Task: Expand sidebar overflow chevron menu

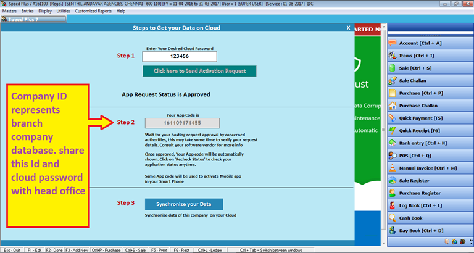Action: 472,242
